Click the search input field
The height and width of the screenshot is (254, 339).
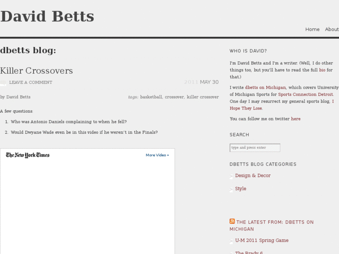(255, 148)
